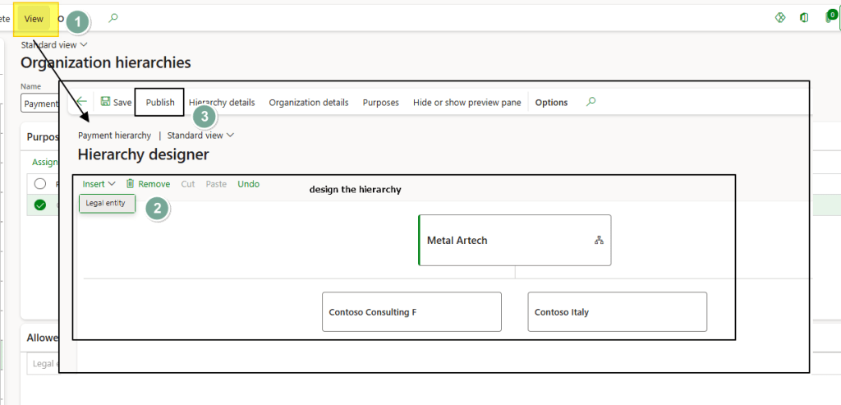Click the back arrow in Hierarchy designer
This screenshot has height=405, width=841.
click(81, 102)
